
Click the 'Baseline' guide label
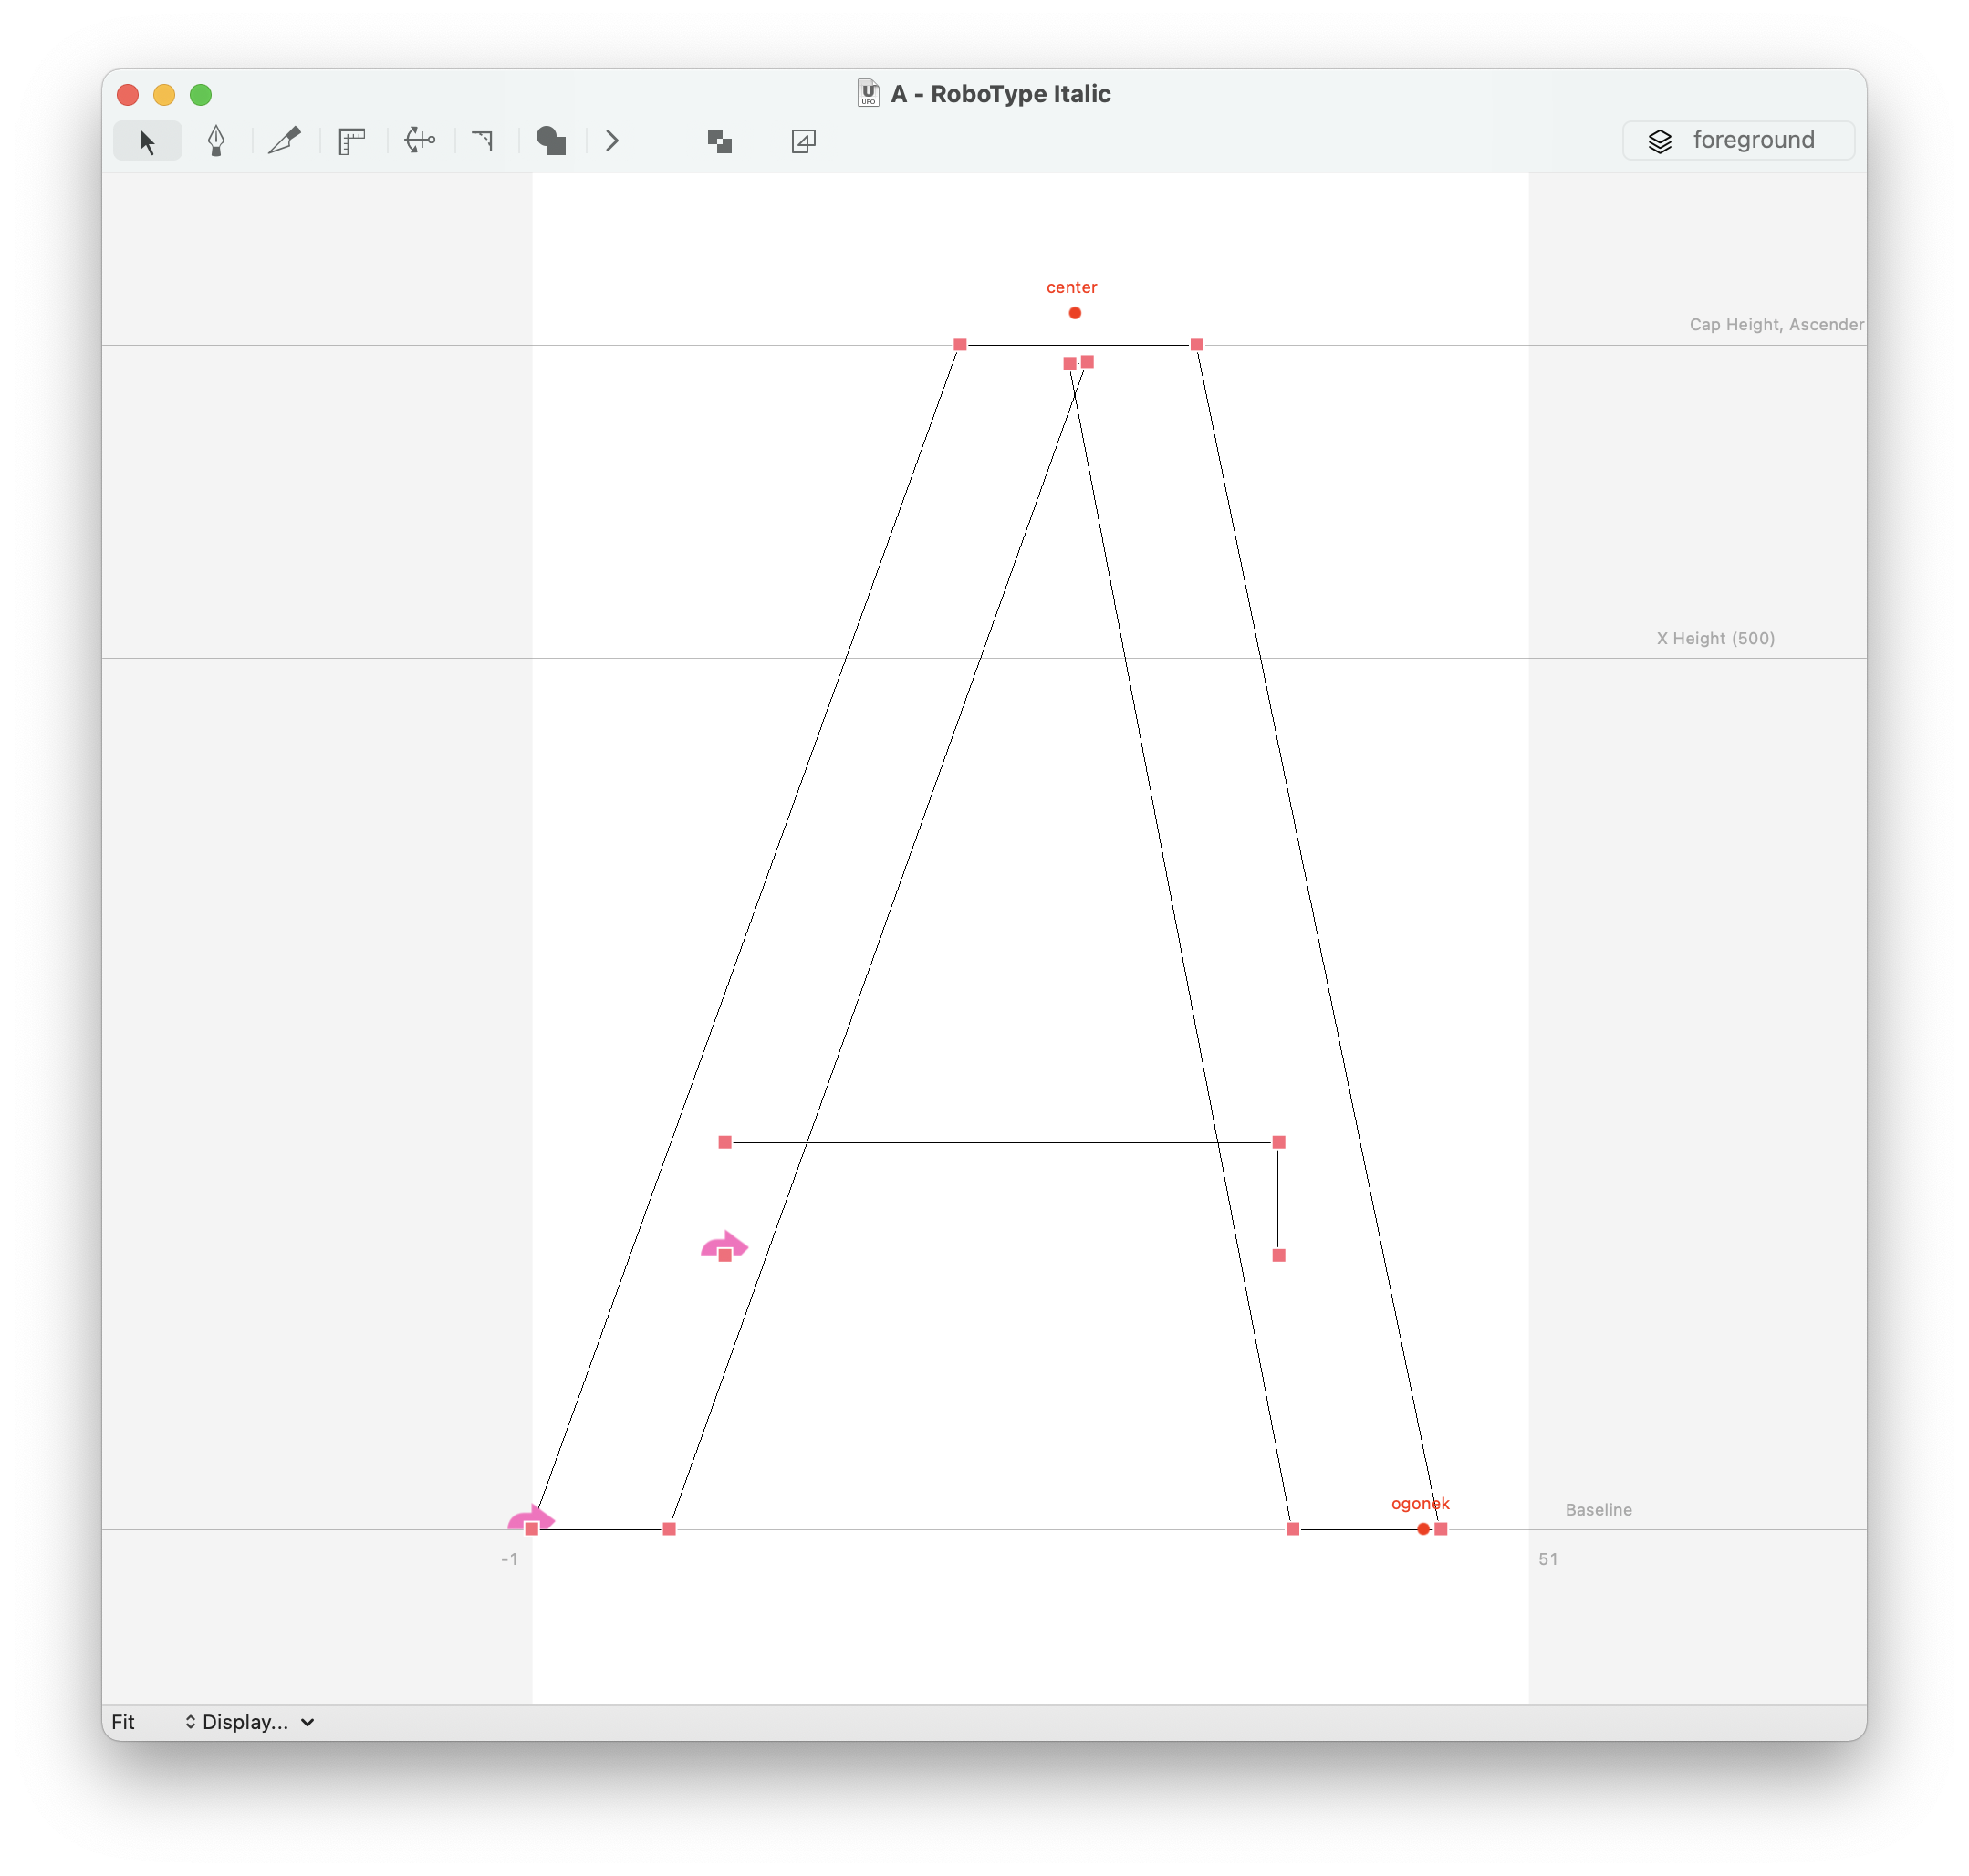pyautogui.click(x=1599, y=1510)
